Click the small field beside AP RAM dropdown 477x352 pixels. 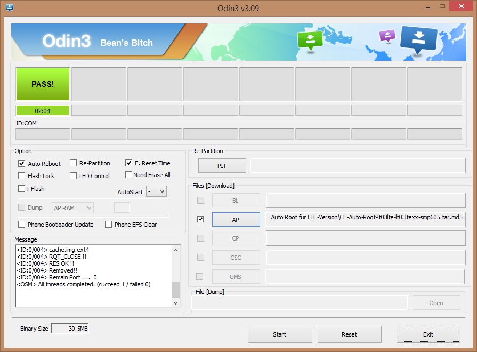pyautogui.click(x=122, y=207)
